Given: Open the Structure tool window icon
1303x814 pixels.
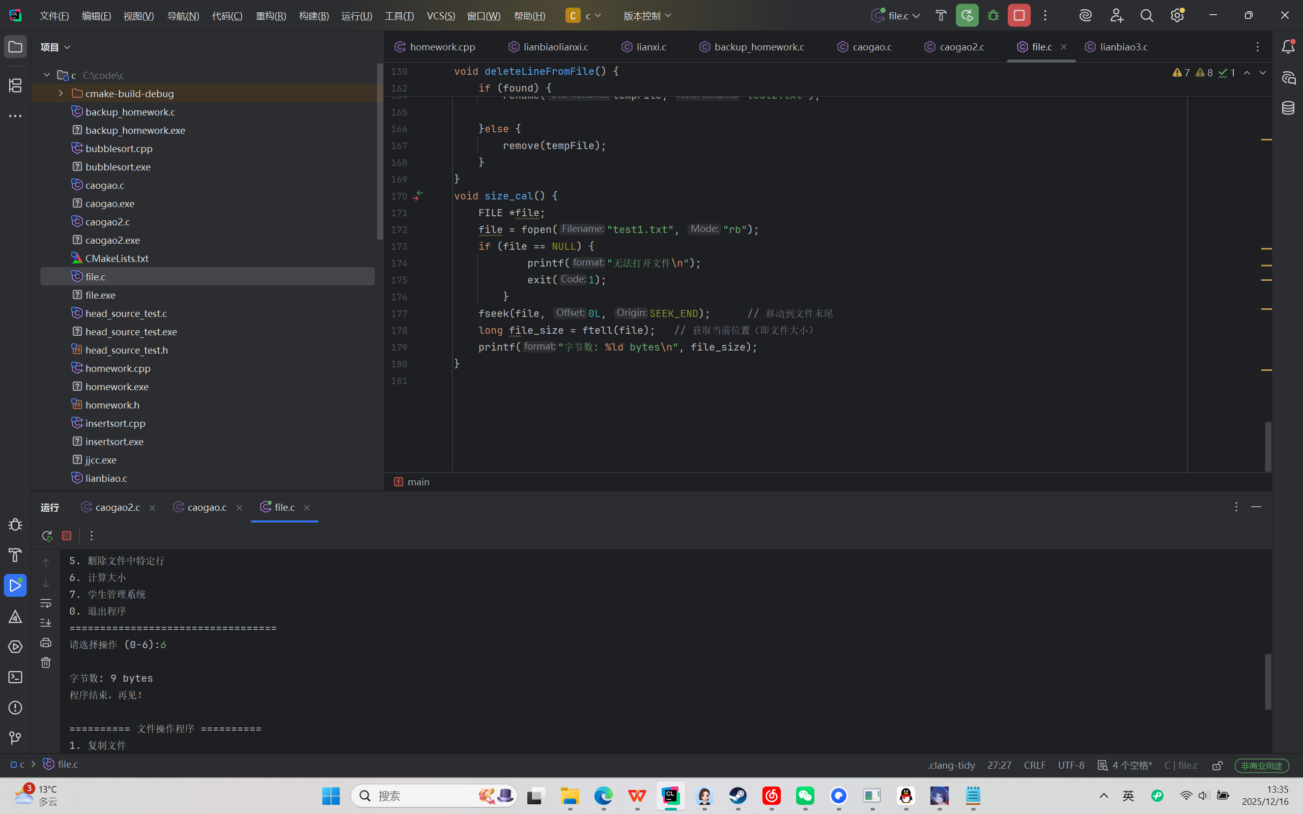Looking at the screenshot, I should coord(15,85).
